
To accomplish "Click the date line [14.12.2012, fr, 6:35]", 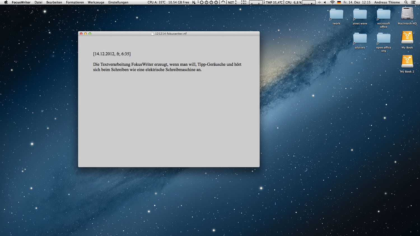I will point(112,54).
